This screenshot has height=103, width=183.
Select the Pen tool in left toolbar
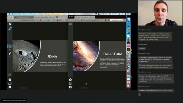10,50
